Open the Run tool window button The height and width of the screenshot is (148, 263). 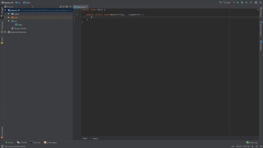coord(9,143)
